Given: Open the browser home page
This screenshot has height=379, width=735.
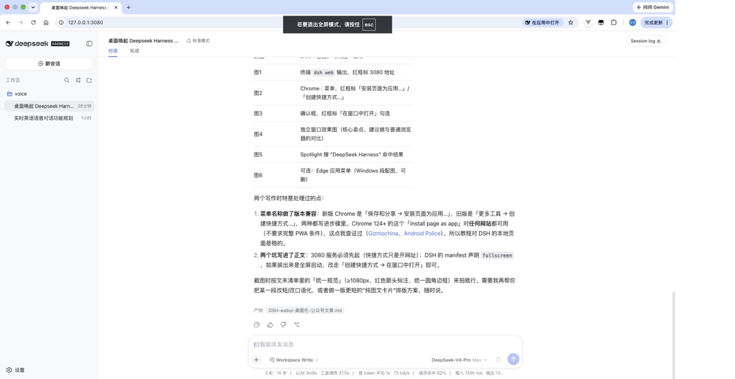Looking at the screenshot, I should [x=46, y=22].
